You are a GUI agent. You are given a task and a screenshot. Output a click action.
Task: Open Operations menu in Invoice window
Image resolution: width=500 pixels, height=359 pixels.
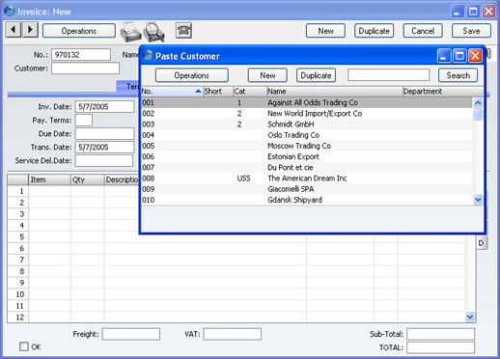coord(79,31)
